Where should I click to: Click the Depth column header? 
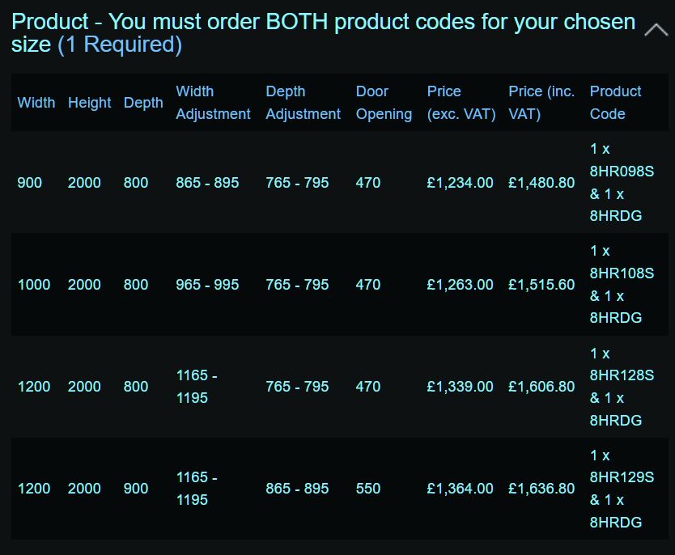point(143,103)
